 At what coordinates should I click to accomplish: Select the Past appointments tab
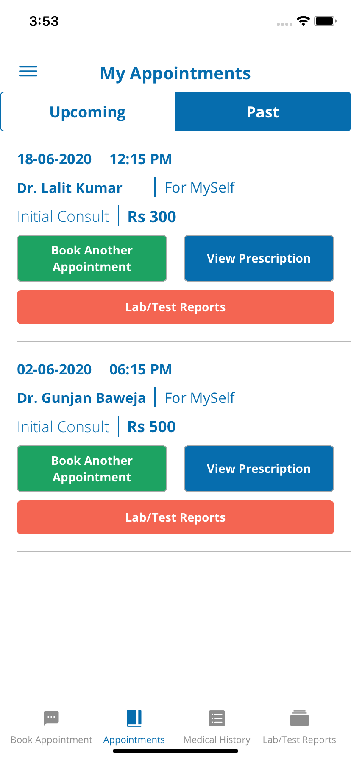tap(263, 112)
